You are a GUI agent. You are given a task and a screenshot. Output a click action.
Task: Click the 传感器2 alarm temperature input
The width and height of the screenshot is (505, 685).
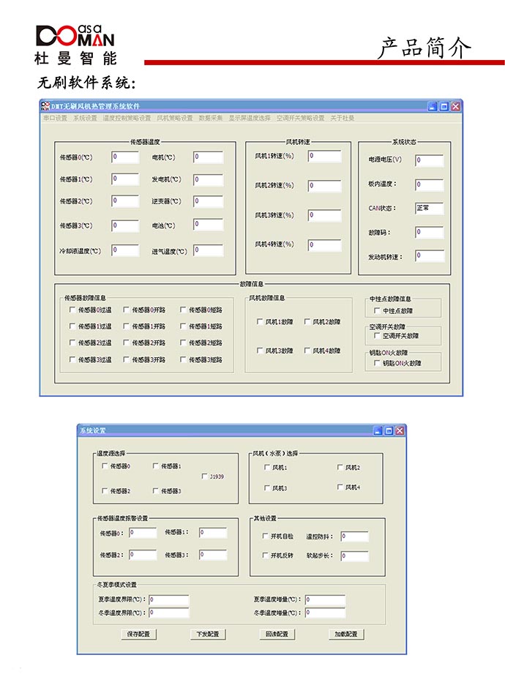coord(143,555)
